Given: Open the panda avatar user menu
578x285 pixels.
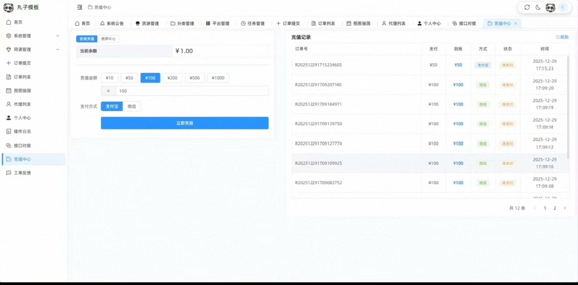Looking at the screenshot, I should click(x=550, y=7).
